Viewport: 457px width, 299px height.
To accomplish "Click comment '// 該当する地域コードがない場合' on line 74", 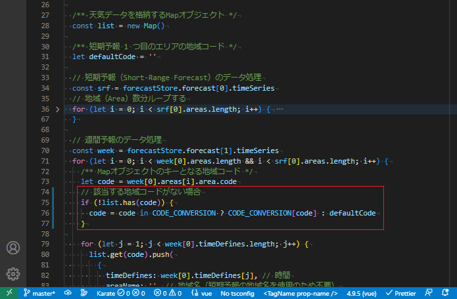I will point(141,192).
